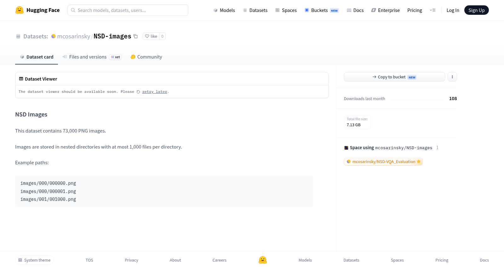Open the System theme selector

(34, 260)
